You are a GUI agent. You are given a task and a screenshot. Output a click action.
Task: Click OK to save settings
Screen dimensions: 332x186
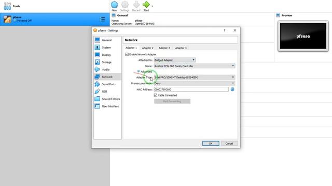(x=211, y=144)
